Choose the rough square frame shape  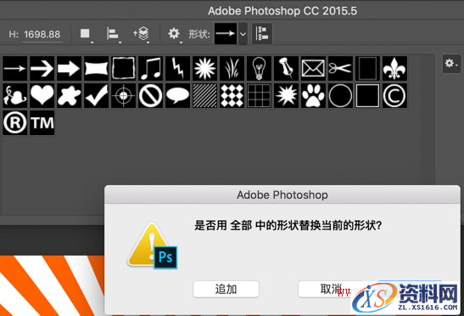click(x=123, y=69)
